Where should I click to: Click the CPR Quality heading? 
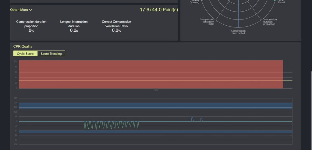23,47
